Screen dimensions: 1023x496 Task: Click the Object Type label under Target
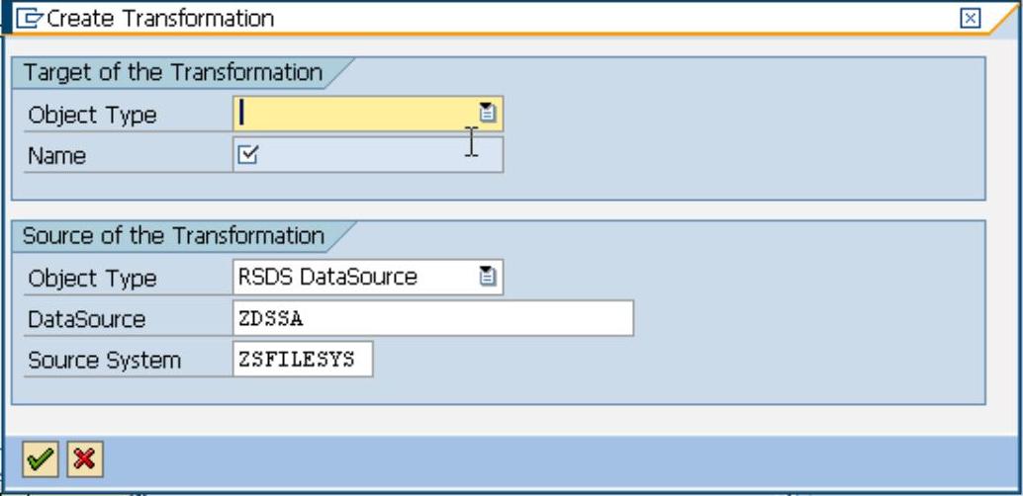pos(92,115)
